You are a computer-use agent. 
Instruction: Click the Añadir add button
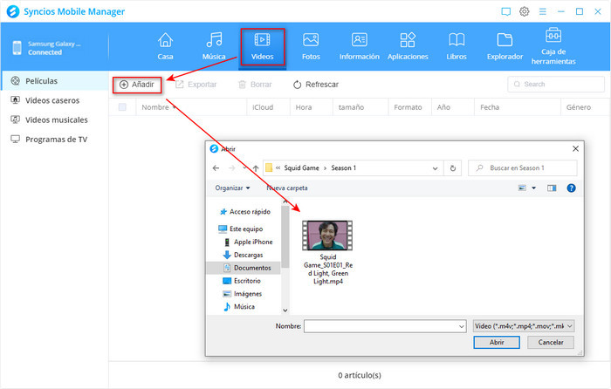coord(137,85)
